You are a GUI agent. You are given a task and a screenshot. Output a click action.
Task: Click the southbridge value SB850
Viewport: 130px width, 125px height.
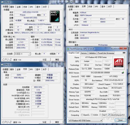click(103, 22)
